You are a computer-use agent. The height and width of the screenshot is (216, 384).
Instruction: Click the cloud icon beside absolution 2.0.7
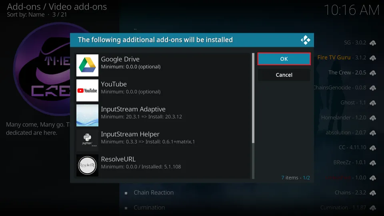(x=373, y=133)
